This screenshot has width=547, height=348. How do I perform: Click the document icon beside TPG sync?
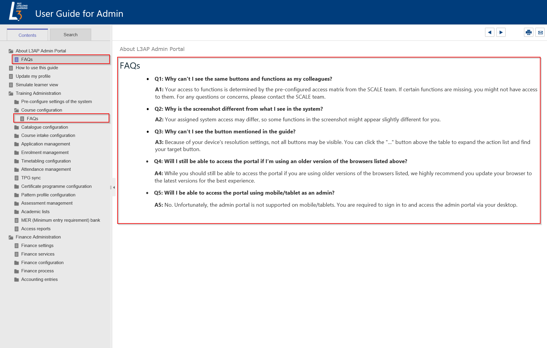point(17,178)
